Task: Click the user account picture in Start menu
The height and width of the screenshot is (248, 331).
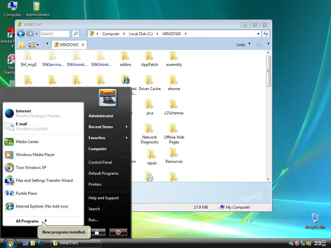Action: 108,98
